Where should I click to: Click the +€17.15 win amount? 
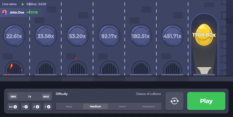coord(32,12)
